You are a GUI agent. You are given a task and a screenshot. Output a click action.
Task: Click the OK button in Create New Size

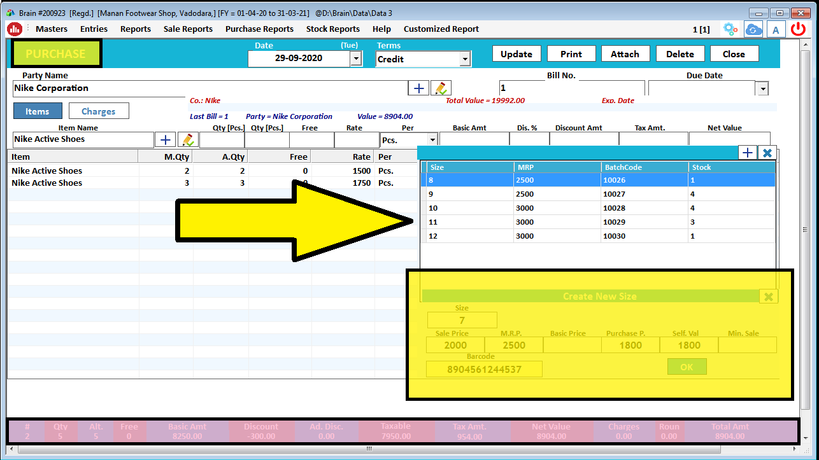[687, 366]
